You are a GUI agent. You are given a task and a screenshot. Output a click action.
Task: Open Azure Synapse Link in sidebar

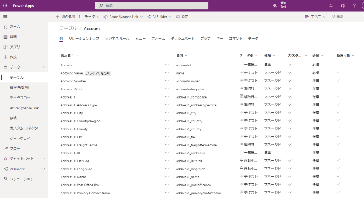click(24, 108)
